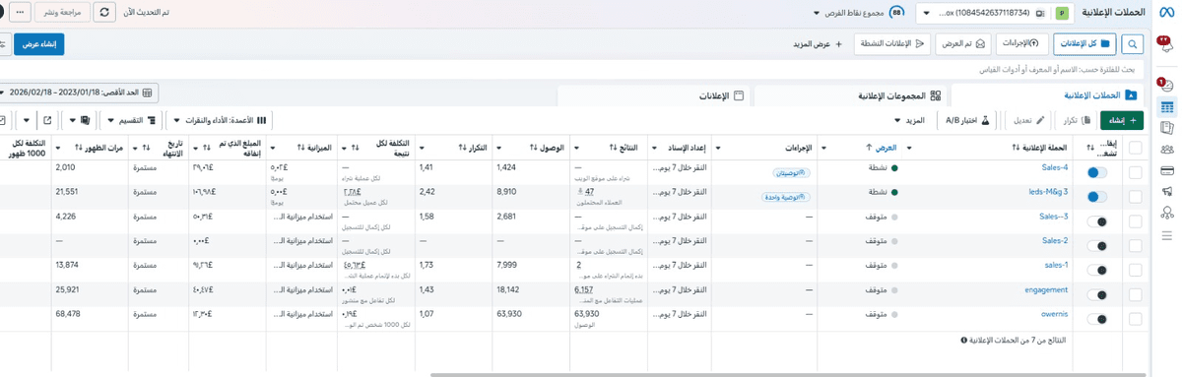Click the export share icon in toolbar
Image resolution: width=1182 pixels, height=377 pixels.
click(x=47, y=120)
